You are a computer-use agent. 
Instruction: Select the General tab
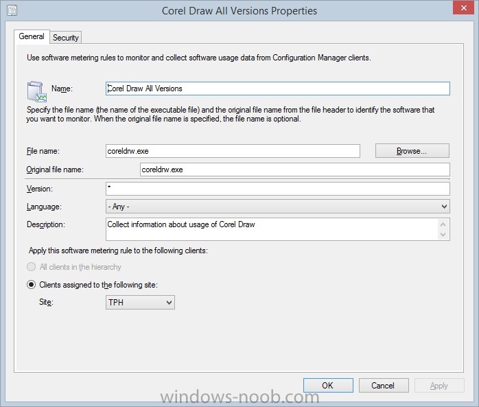(32, 36)
